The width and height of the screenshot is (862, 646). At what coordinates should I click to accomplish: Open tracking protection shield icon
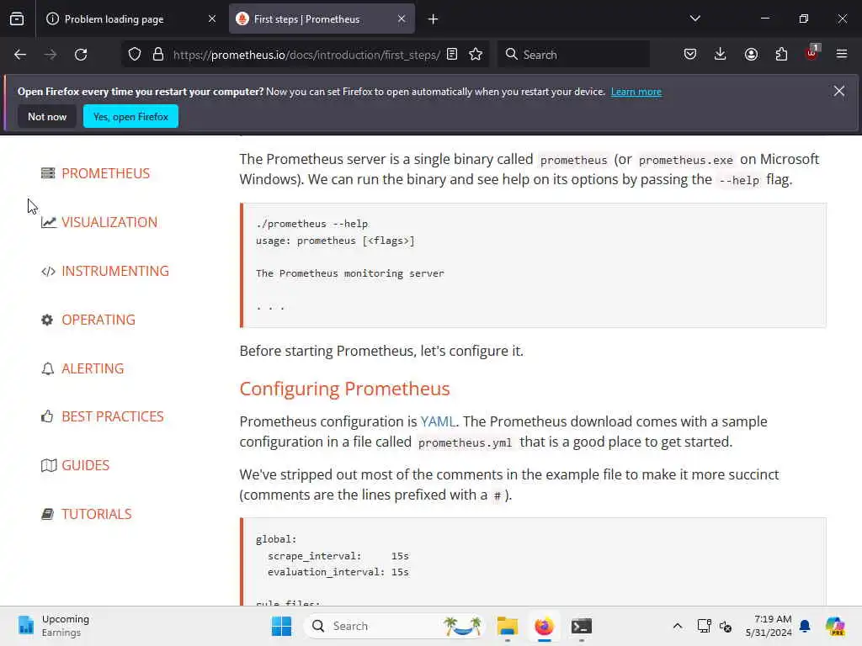click(x=135, y=55)
